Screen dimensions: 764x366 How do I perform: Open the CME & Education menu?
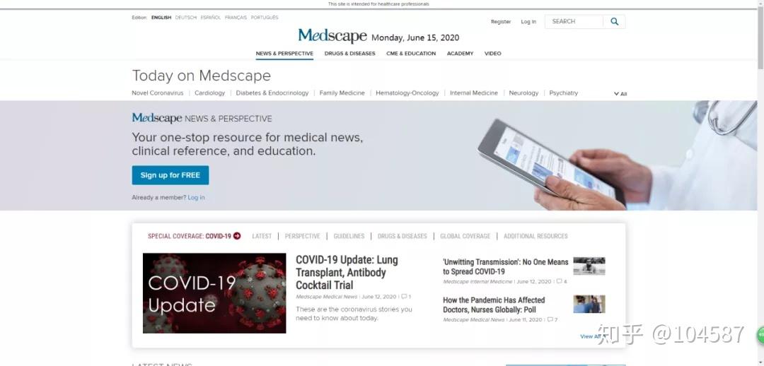click(411, 54)
